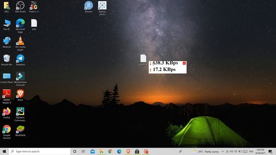Open the Windows Start menu
This screenshot has width=276, height=155.
(4, 151)
